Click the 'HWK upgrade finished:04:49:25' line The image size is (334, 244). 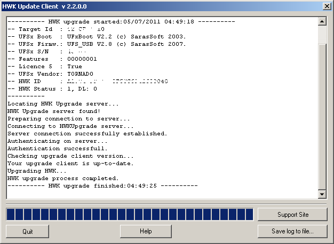pos(102,186)
